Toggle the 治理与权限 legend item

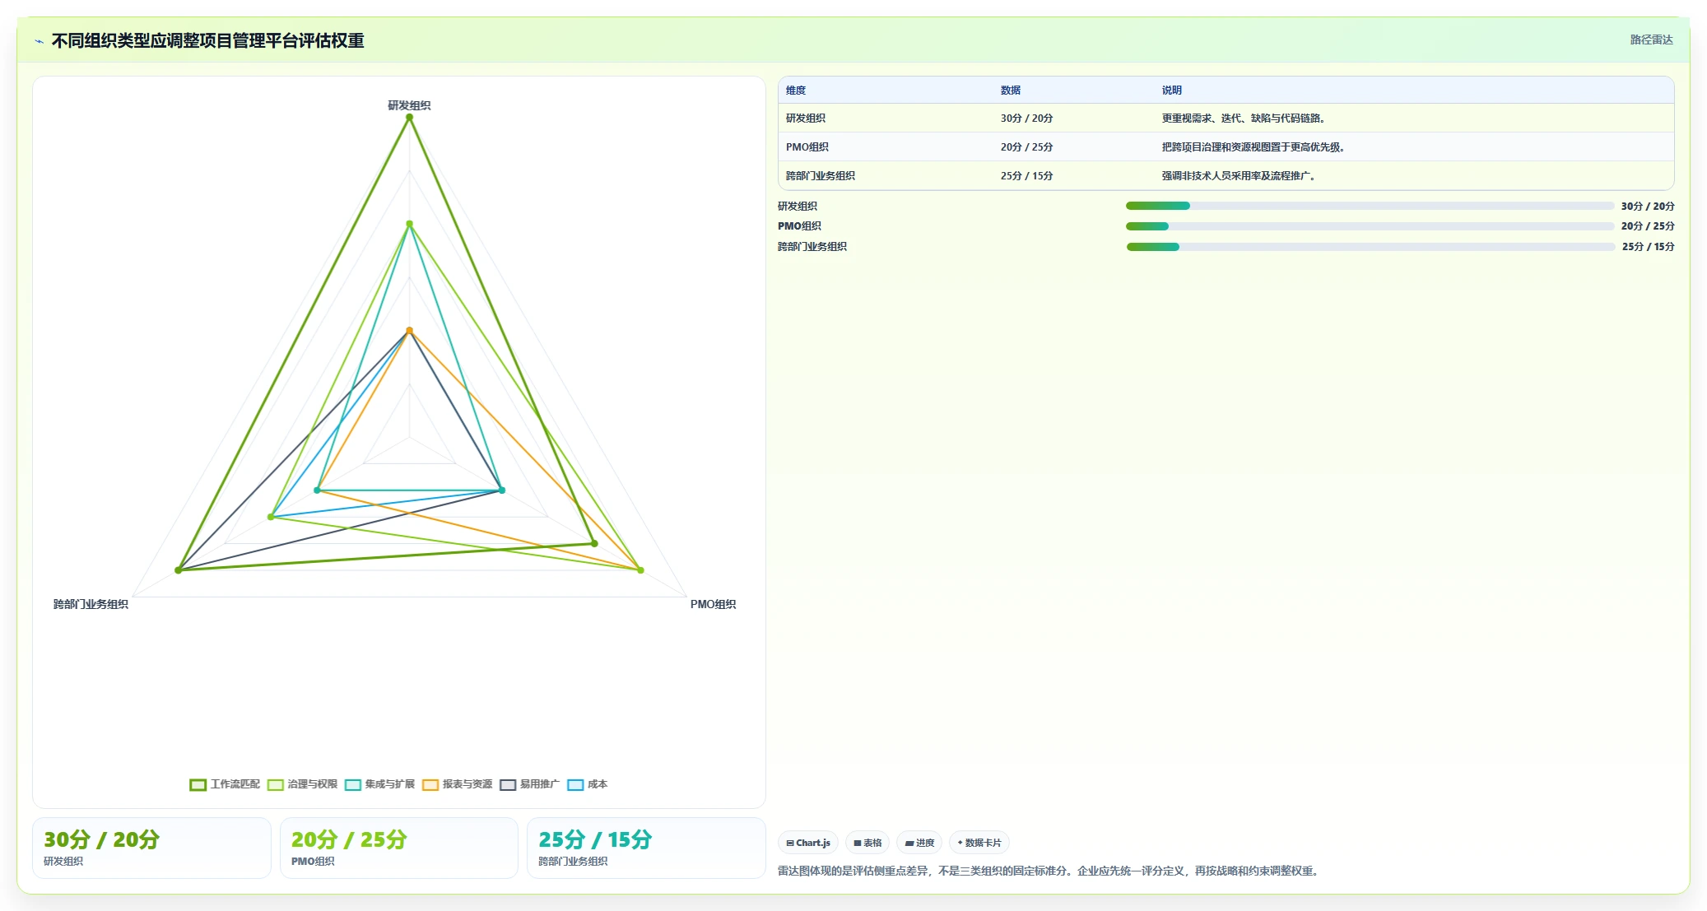pos(302,784)
